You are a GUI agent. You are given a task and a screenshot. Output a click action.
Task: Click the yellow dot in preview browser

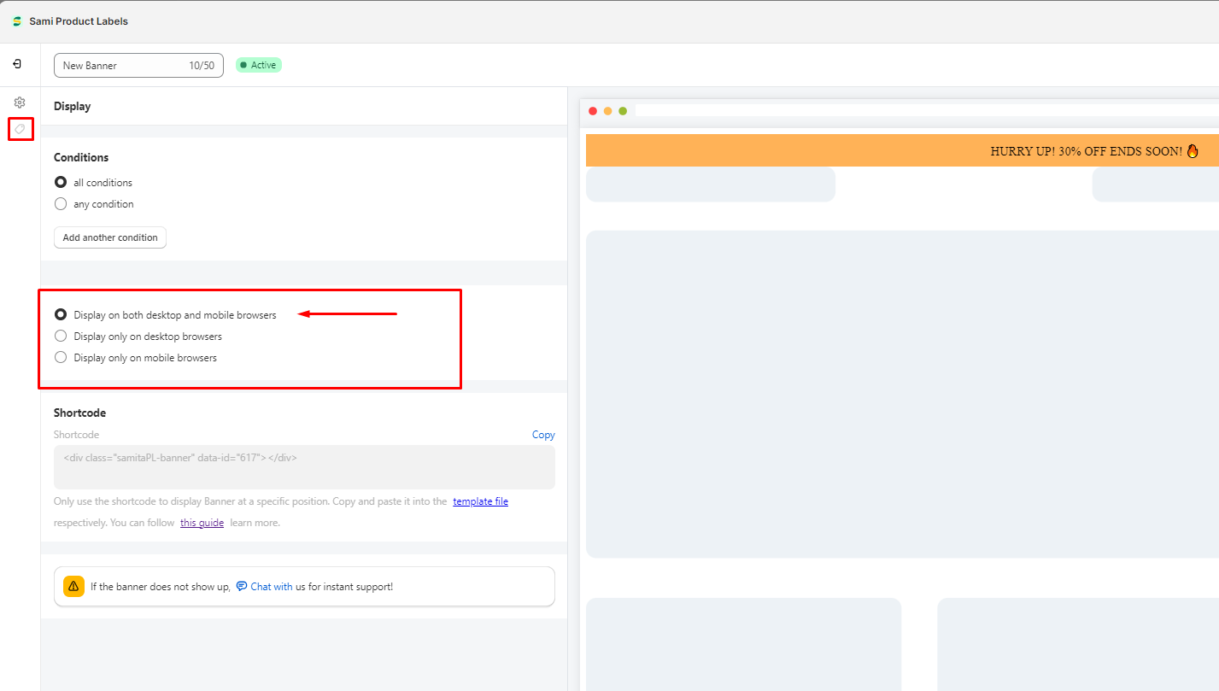pos(607,111)
